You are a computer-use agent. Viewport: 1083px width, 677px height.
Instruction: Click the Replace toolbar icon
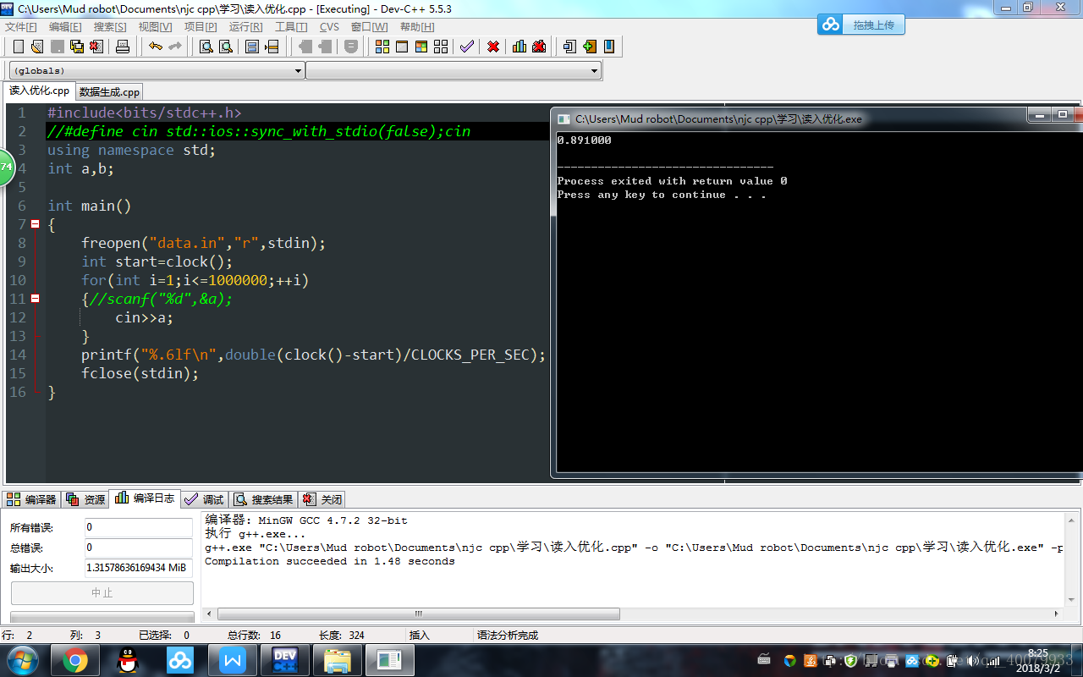[226, 47]
